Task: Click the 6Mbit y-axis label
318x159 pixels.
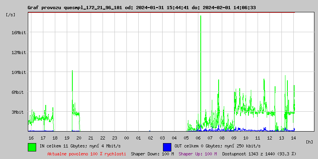Action: (x=18, y=92)
